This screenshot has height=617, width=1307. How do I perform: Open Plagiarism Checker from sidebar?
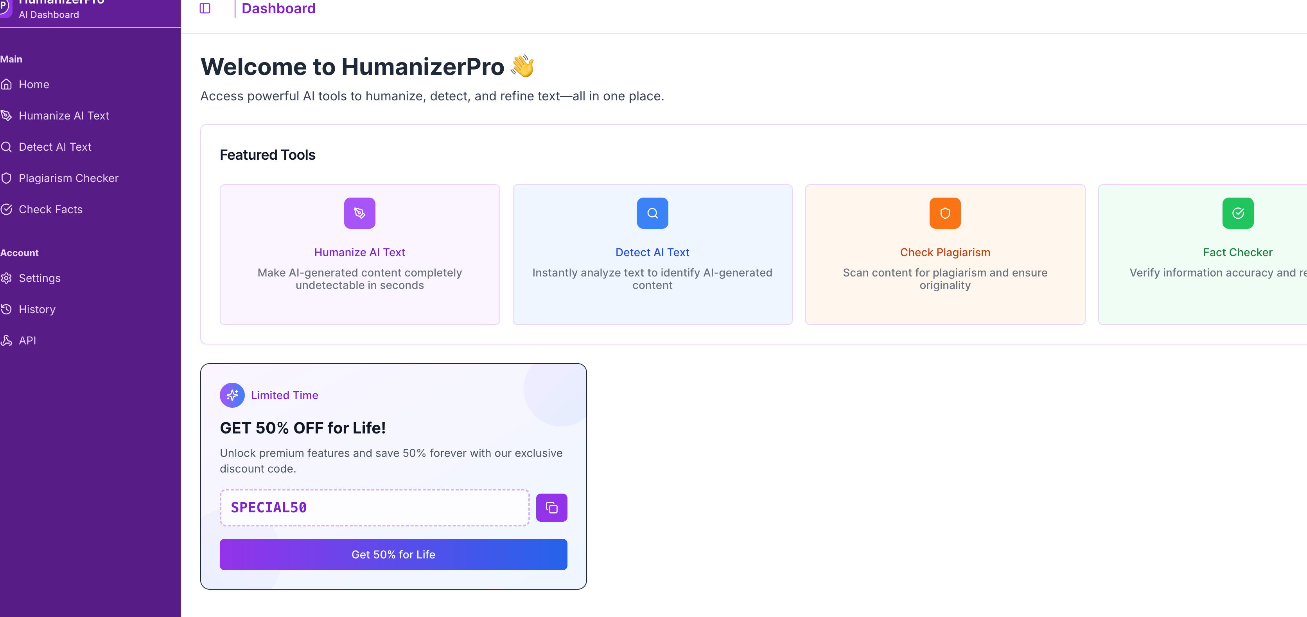pyautogui.click(x=68, y=178)
